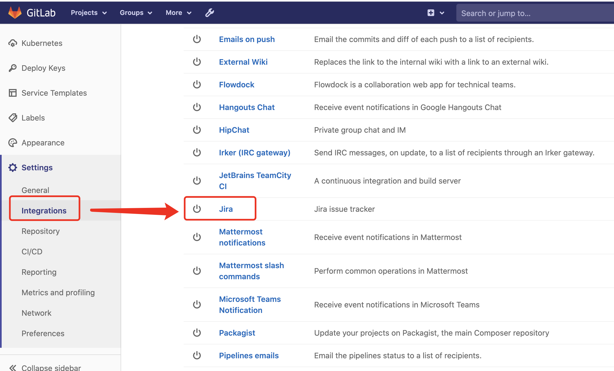
Task: Click power icon in JetBrains TeamCity CI row
Action: 197,181
